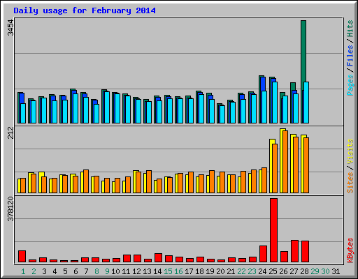Click the day 20 axis label
This screenshot has width=358, height=279.
(220, 271)
